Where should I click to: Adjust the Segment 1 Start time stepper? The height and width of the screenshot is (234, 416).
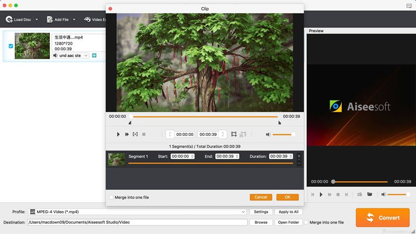(x=192, y=157)
